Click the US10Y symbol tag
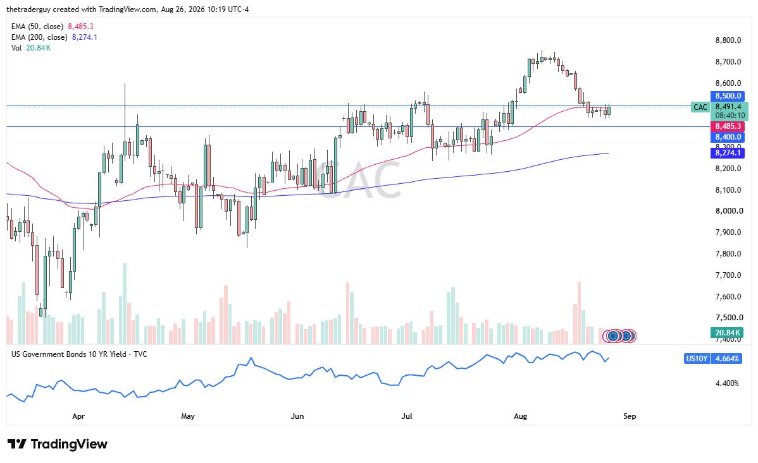This screenshot has height=463, width=758. [x=696, y=359]
